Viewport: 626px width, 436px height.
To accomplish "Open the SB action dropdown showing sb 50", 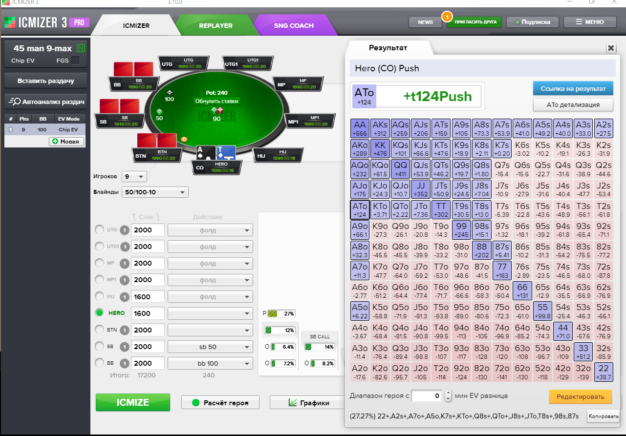I will [210, 347].
